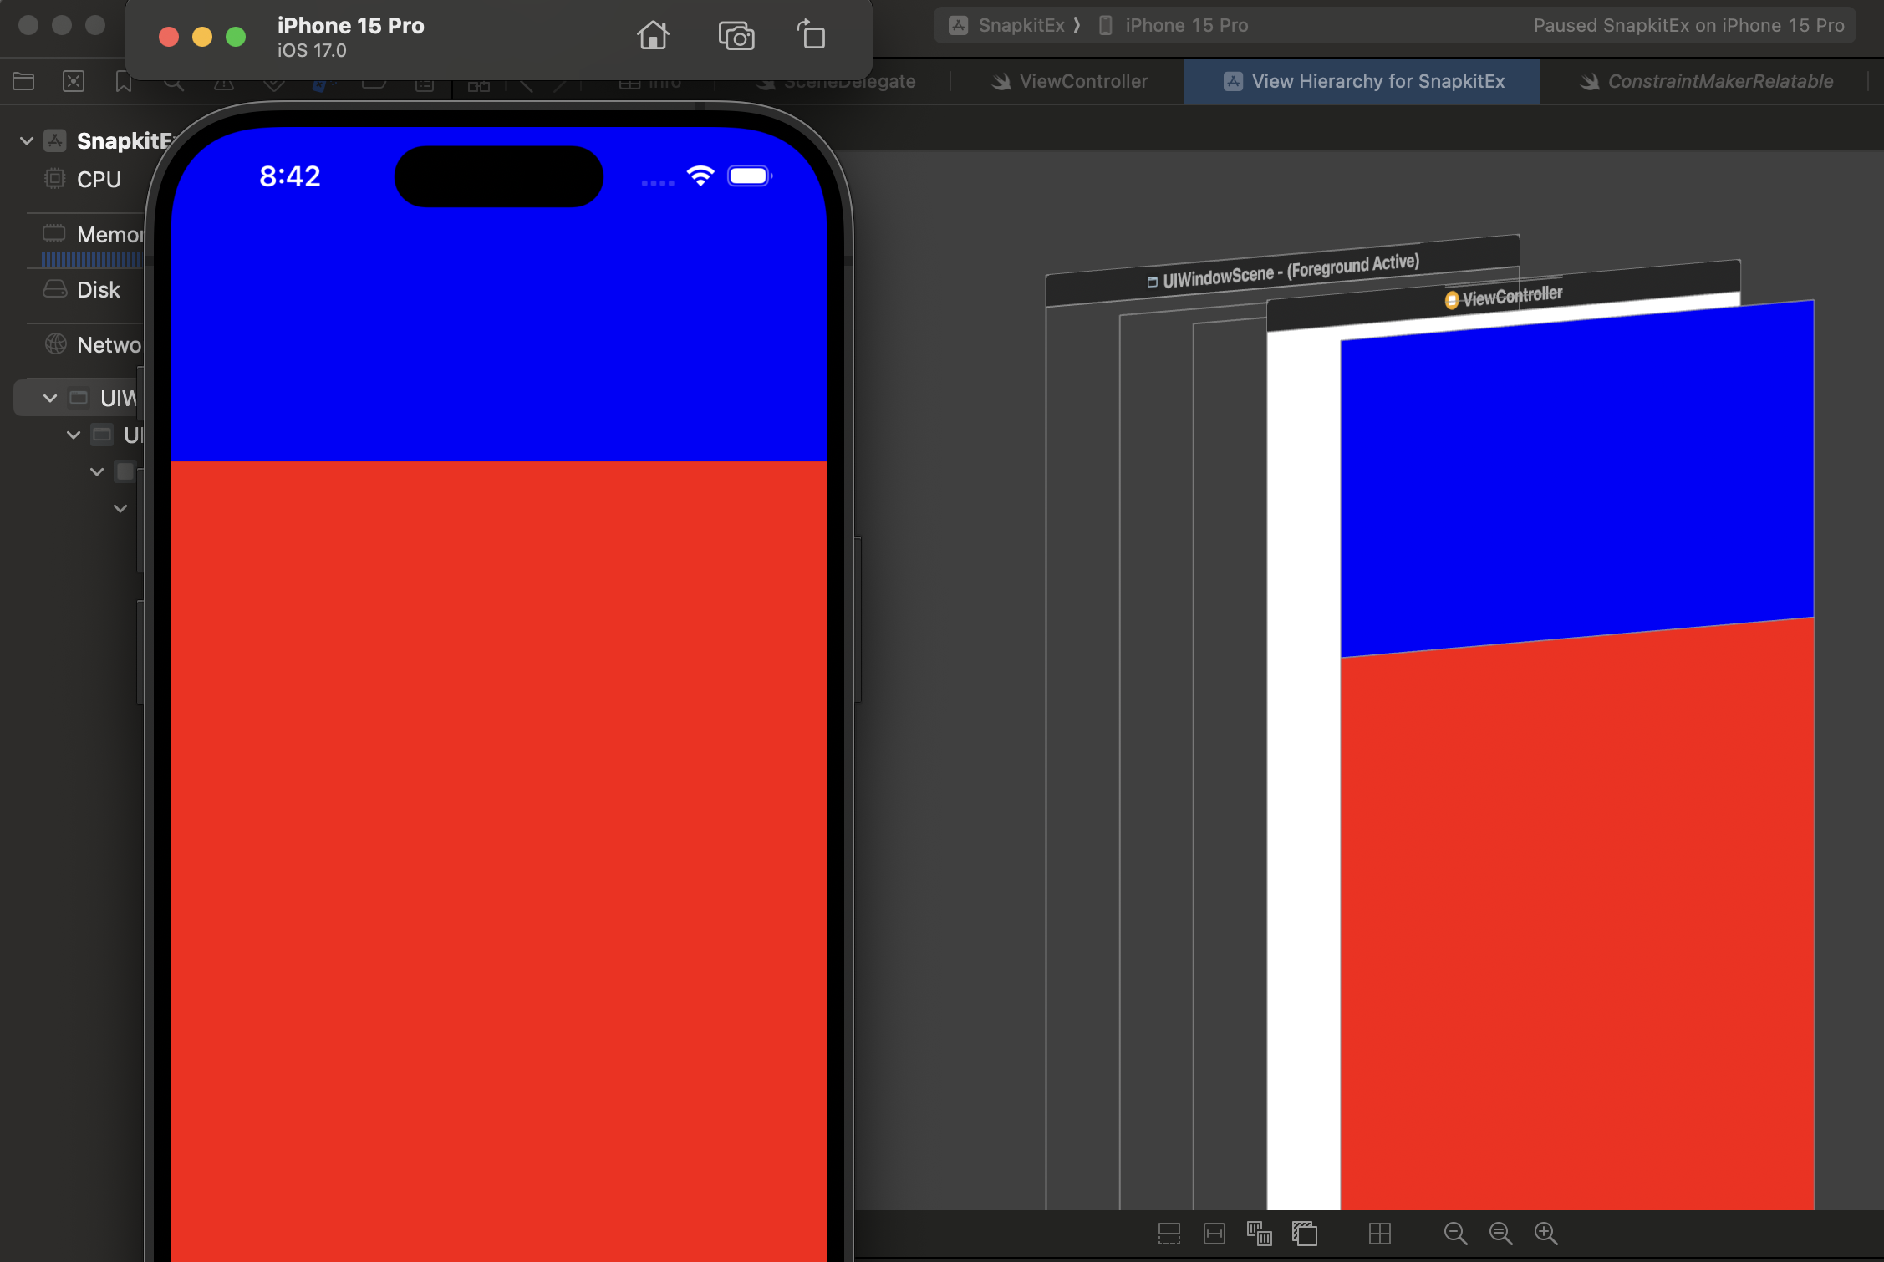Collapse the SnapkitEx process tree
This screenshot has width=1884, height=1262.
[x=27, y=141]
